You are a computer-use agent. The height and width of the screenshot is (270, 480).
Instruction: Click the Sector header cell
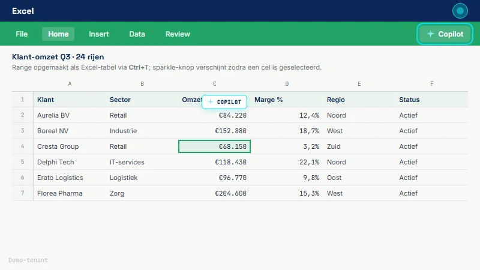142,100
